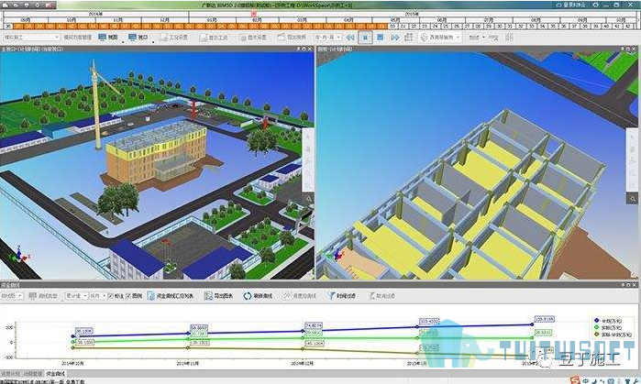Click the zoom magnifier in right viewport side toolbar
Screen dimensions: 641x384
click(633, 199)
